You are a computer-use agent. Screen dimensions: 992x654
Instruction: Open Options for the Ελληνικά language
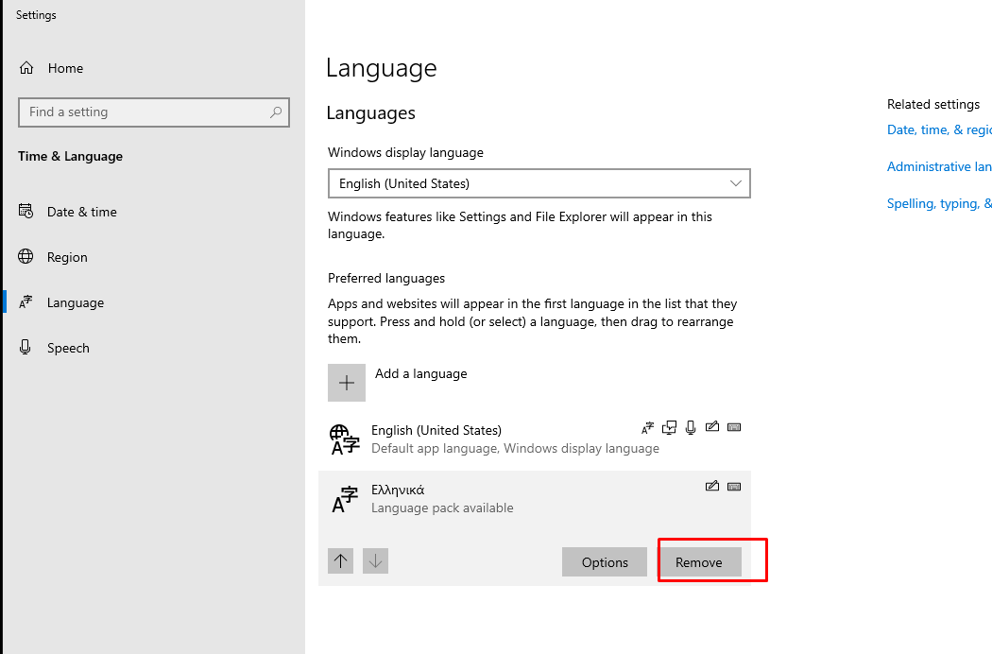tap(605, 562)
